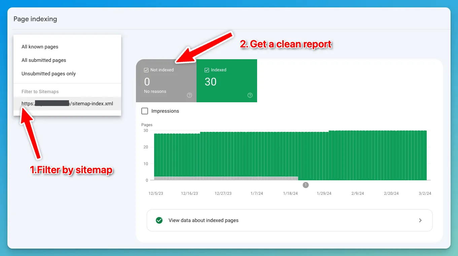Toggle the Indexed checkbox
The width and height of the screenshot is (458, 256).
pos(207,70)
